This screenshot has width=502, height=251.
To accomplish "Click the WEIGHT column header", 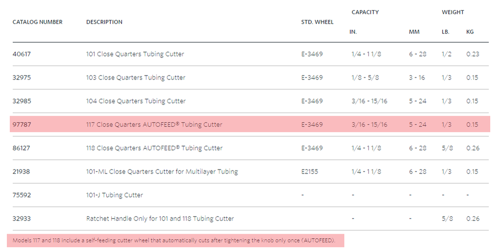I will [x=453, y=12].
